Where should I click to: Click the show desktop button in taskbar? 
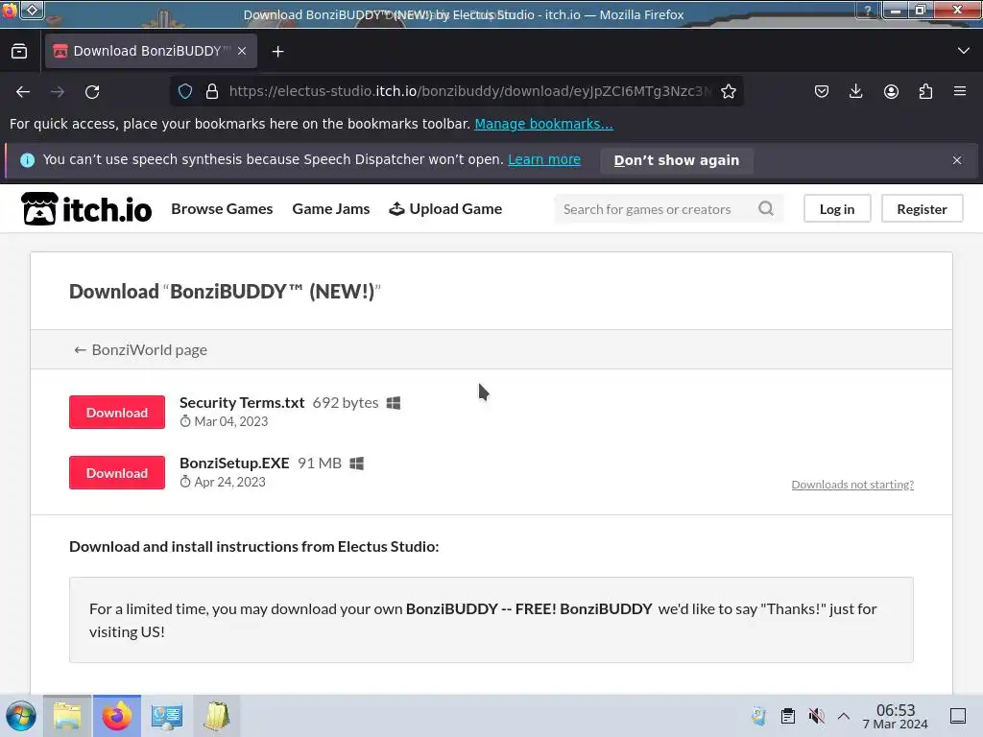point(958,716)
